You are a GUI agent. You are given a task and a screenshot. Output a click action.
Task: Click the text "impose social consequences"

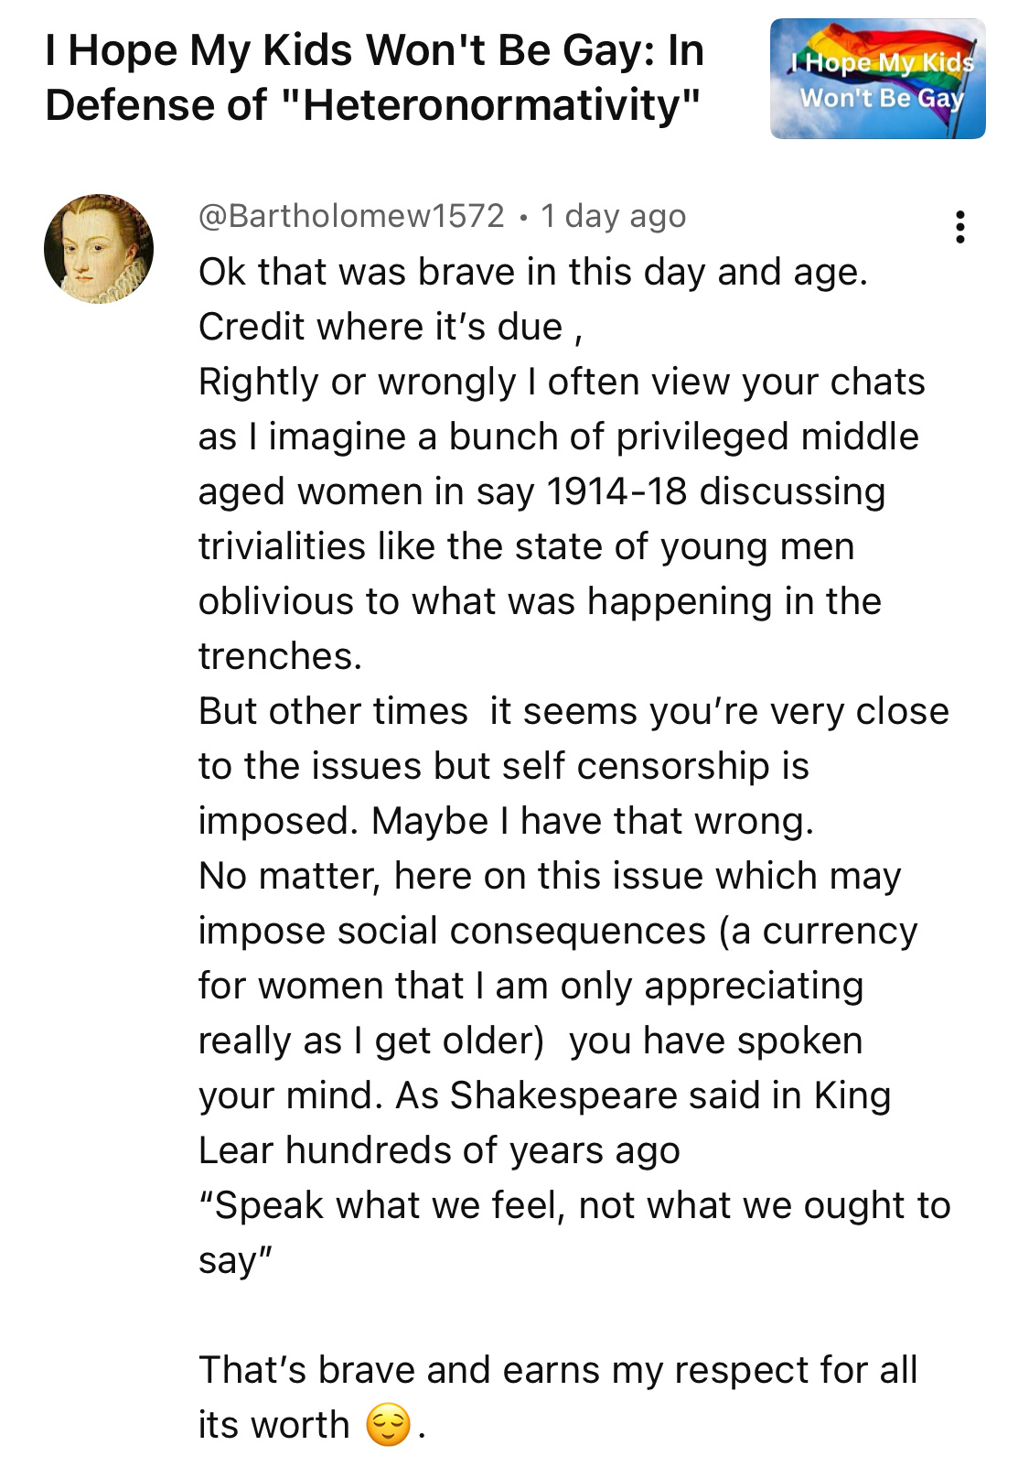click(x=452, y=931)
